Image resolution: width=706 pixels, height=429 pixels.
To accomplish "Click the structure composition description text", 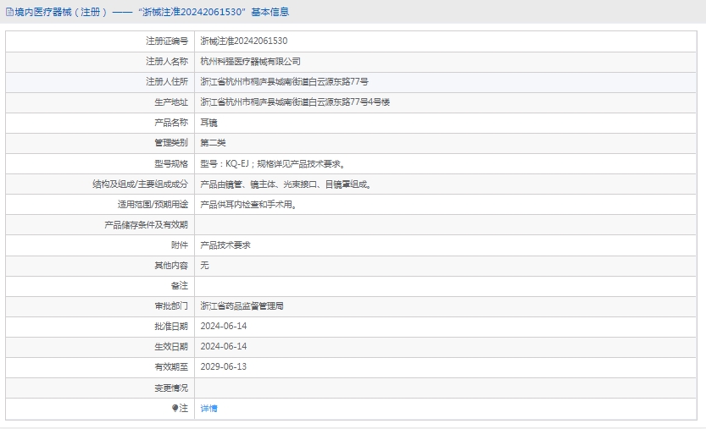I will (x=286, y=184).
